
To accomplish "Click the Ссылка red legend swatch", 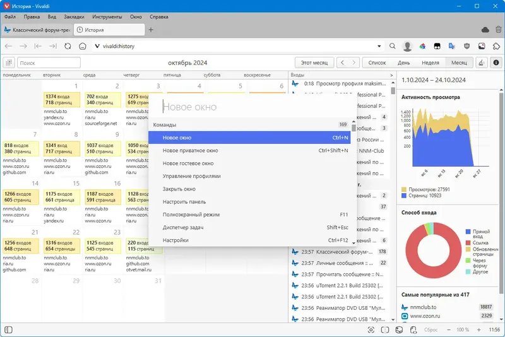I will (x=468, y=243).
